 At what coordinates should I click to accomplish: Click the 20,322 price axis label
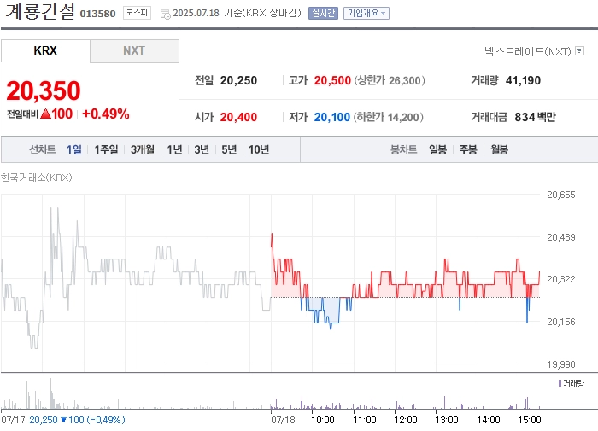[x=561, y=279]
